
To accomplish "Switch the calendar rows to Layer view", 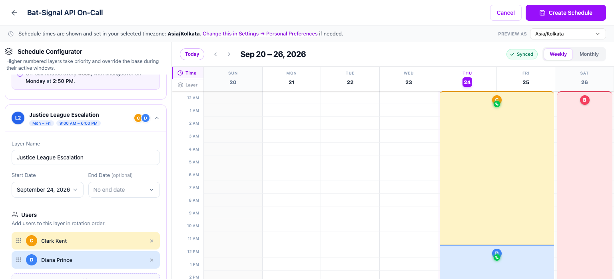I will pyautogui.click(x=187, y=85).
